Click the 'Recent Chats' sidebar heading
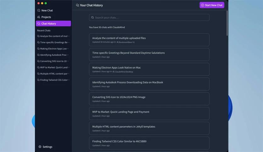 (x=44, y=30)
